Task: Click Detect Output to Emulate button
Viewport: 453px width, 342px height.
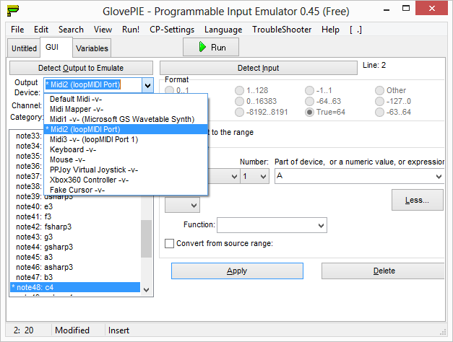Action: coord(81,68)
